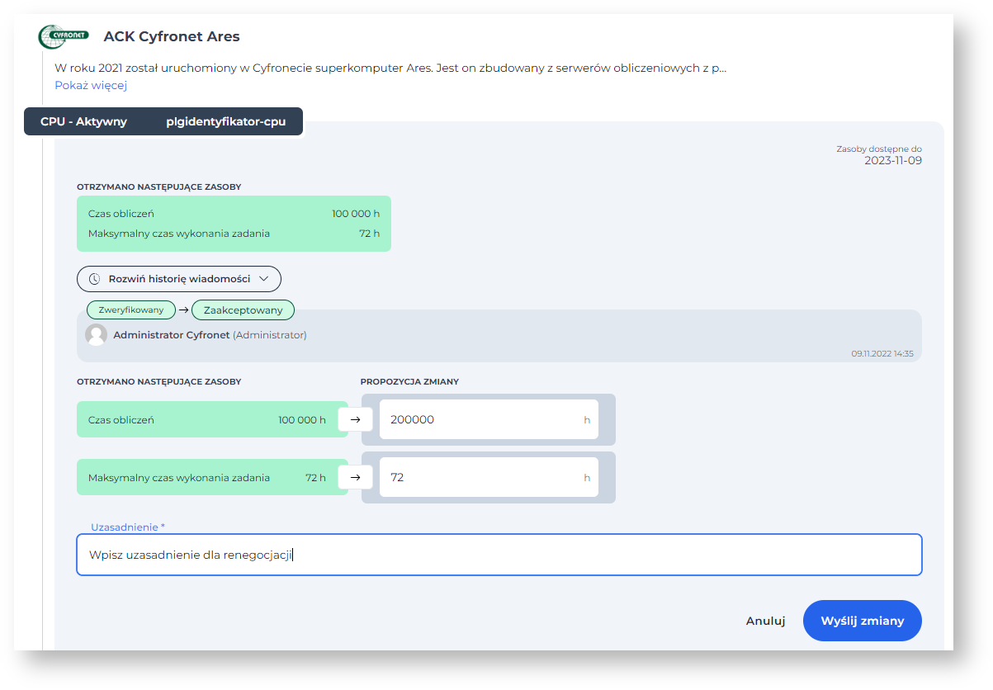Expand Rozwiń historię wiadomości dropdown
This screenshot has height=690, width=993.
click(179, 279)
